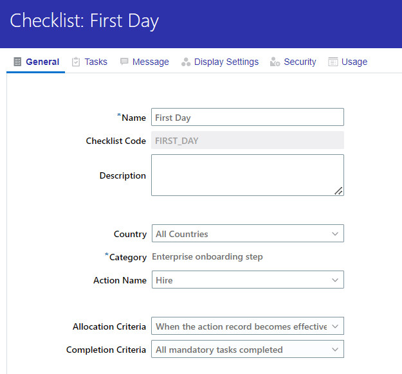This screenshot has height=374, width=402.
Task: Click the Display Settings circles icon
Action: pos(186,62)
